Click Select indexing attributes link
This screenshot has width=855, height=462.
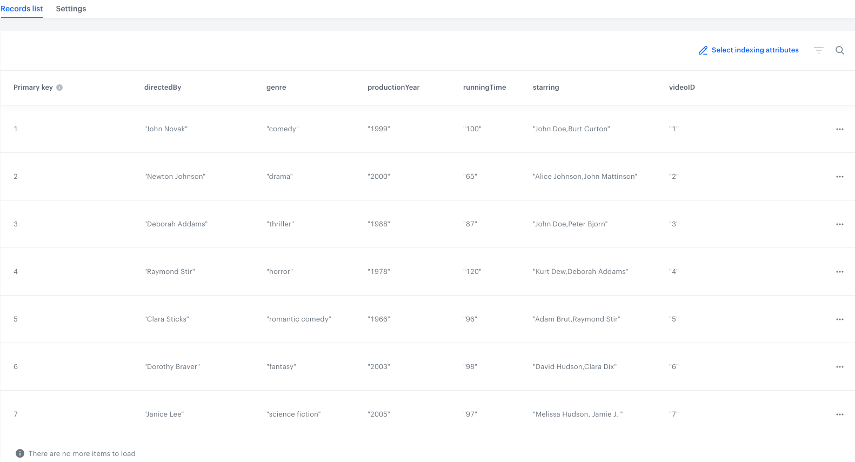pos(754,50)
